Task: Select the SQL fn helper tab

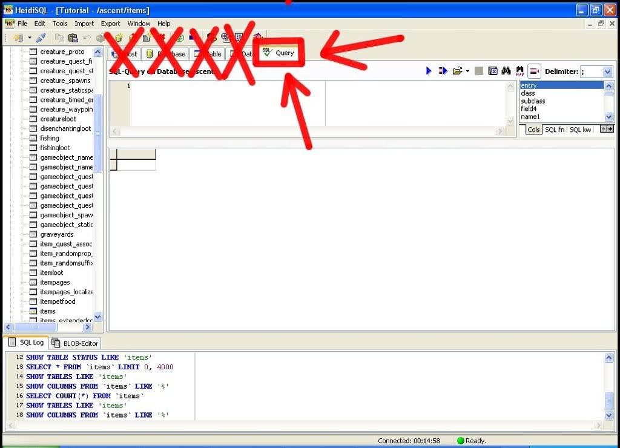Action: pos(555,130)
